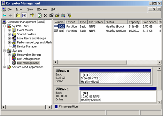Screen dimensions: 163x116
Task: Click the graphical disk view scroll up arrow
Action: coord(159,69)
